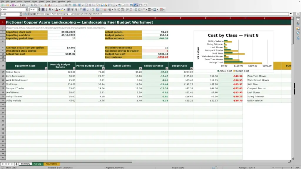Adjust the zoom slider in status bar
This screenshot has width=301, height=169.
tap(282, 168)
